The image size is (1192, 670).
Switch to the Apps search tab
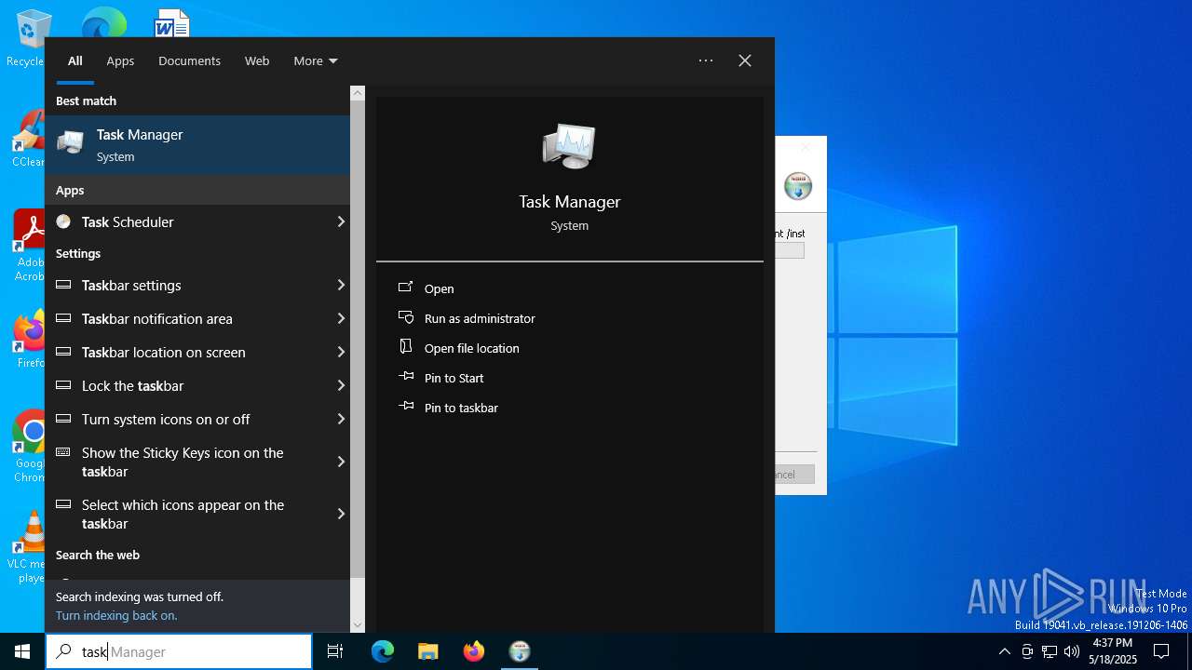pyautogui.click(x=120, y=60)
